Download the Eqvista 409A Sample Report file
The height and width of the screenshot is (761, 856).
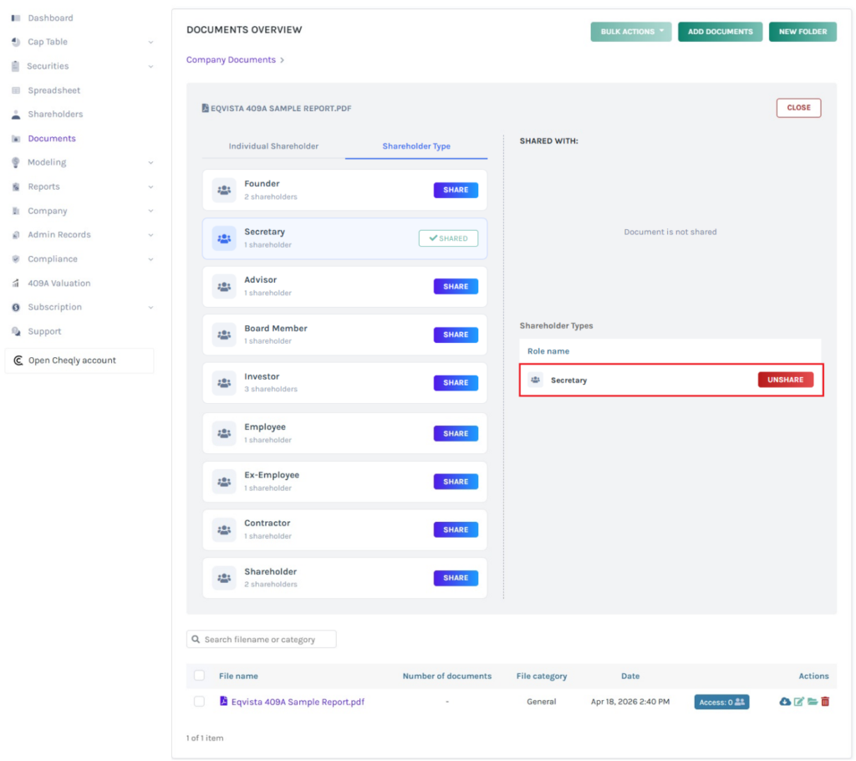(784, 702)
